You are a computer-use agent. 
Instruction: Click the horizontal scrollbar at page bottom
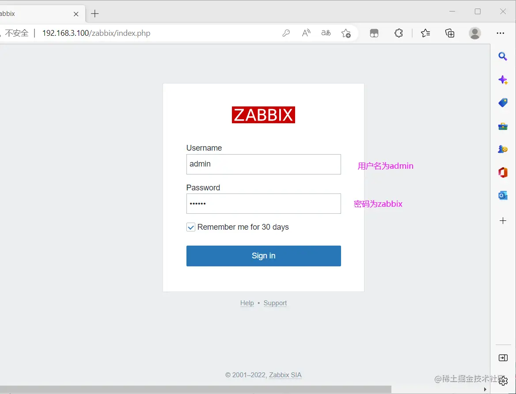196,390
